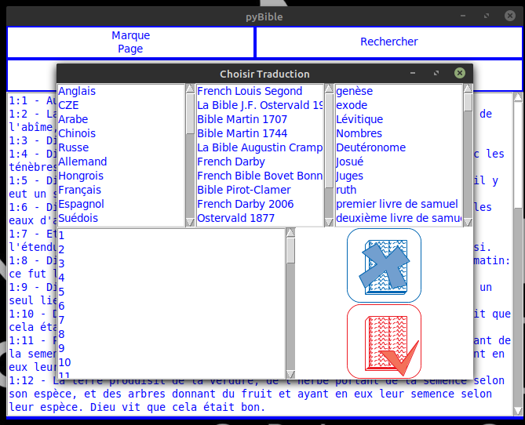This screenshot has height=425, width=525.
Task: Close the Choisir Traduction dialog
Action: click(x=459, y=73)
